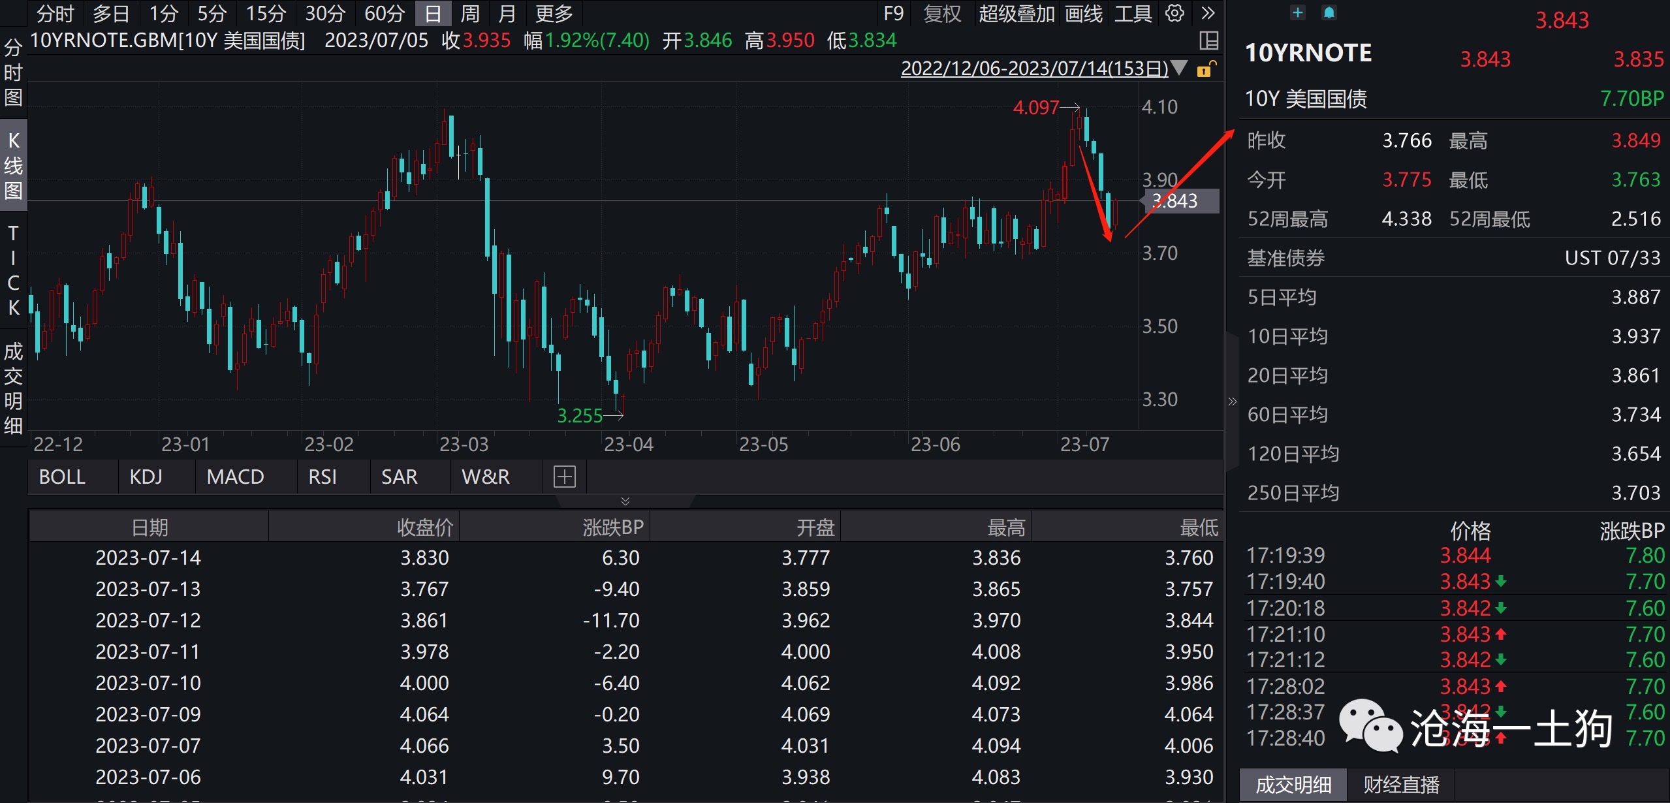1670x803 pixels.
Task: Switch to the 分时图 side view
Action: (13, 72)
